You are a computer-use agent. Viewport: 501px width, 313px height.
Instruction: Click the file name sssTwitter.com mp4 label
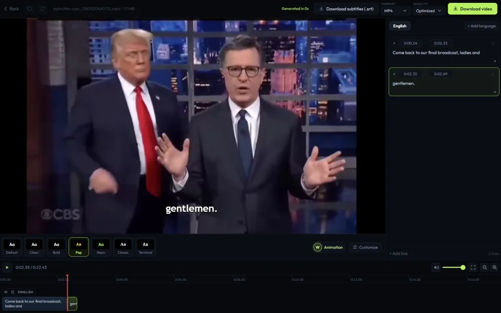point(93,9)
